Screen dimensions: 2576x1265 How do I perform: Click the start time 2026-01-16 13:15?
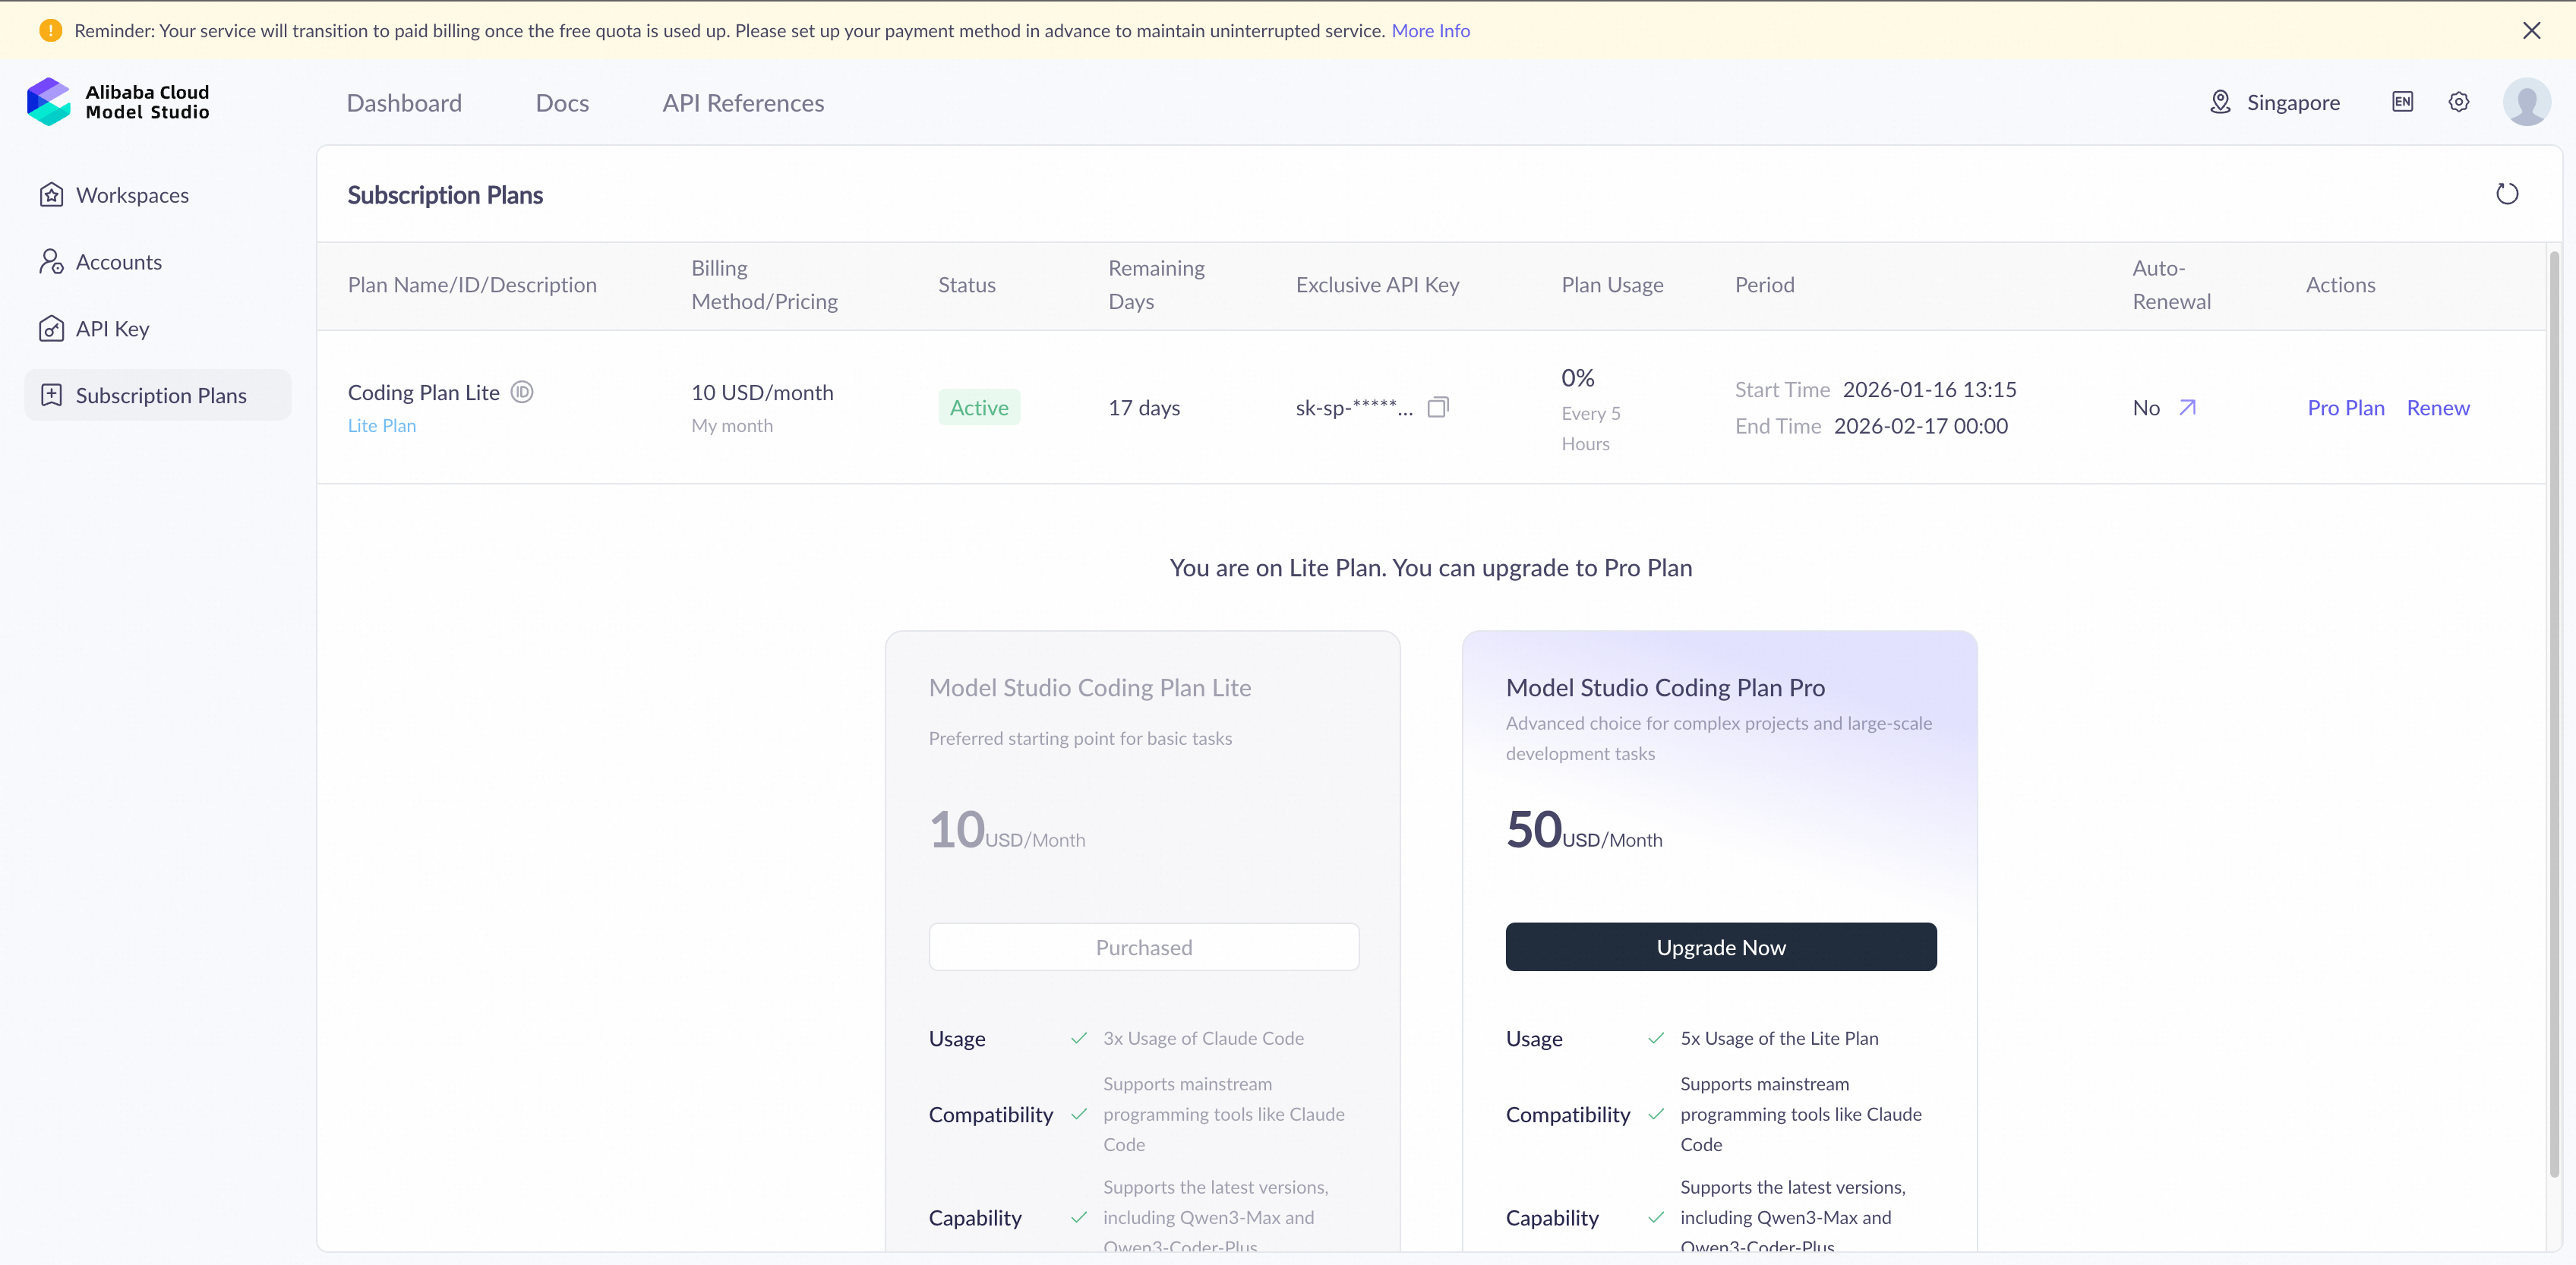coord(1929,390)
